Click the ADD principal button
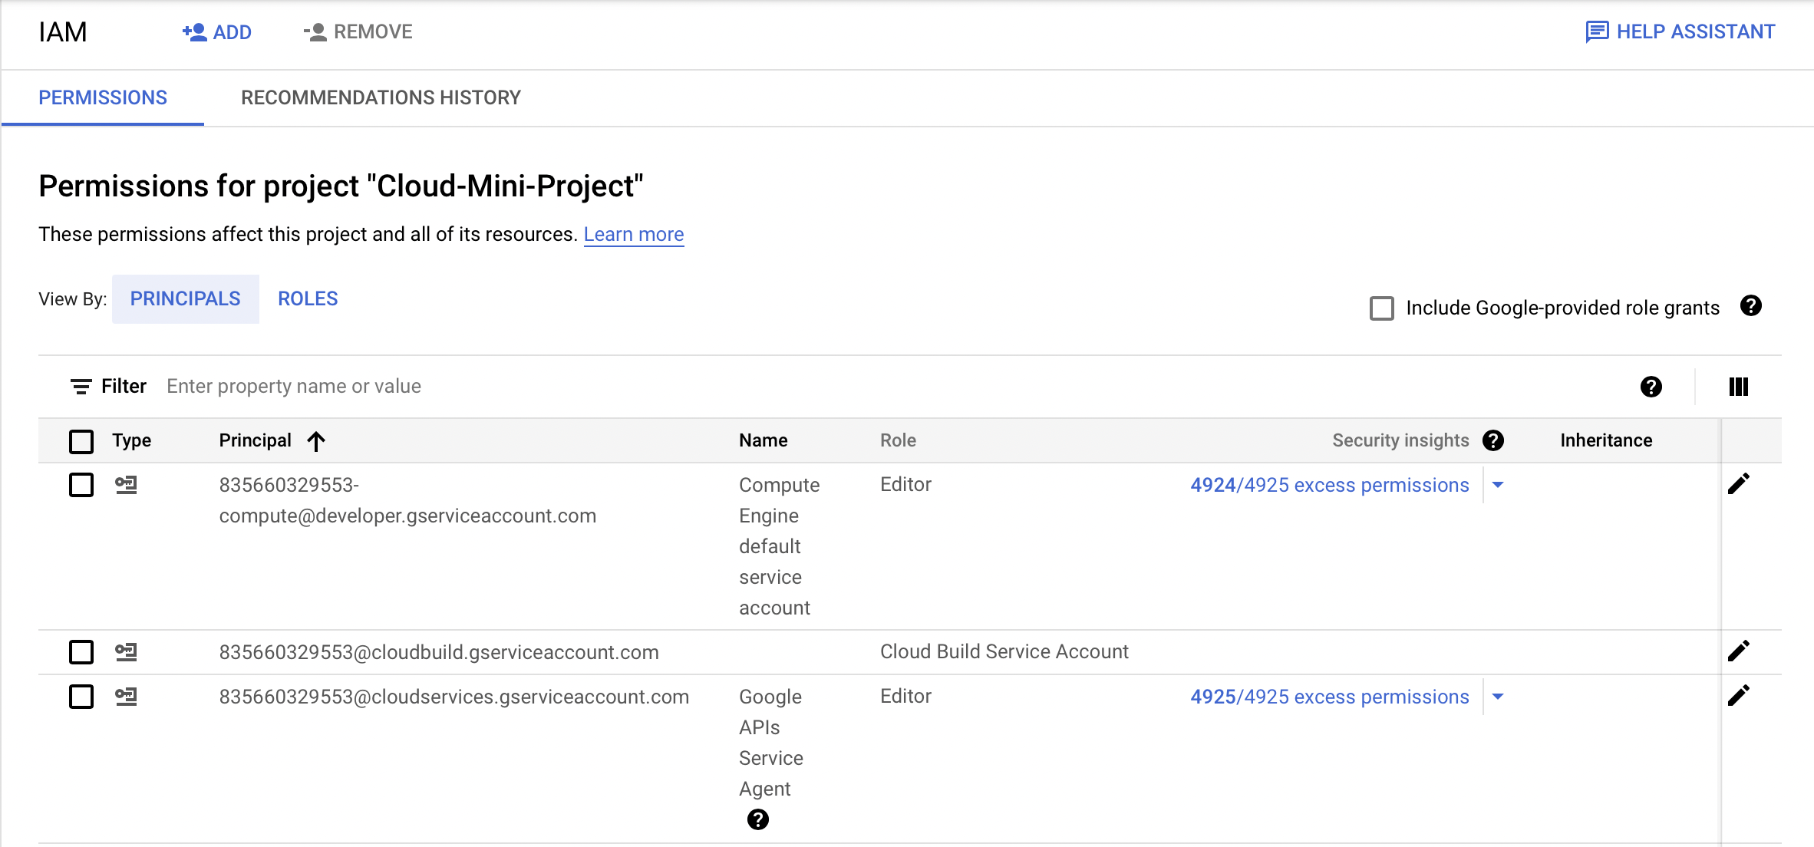 point(217,32)
